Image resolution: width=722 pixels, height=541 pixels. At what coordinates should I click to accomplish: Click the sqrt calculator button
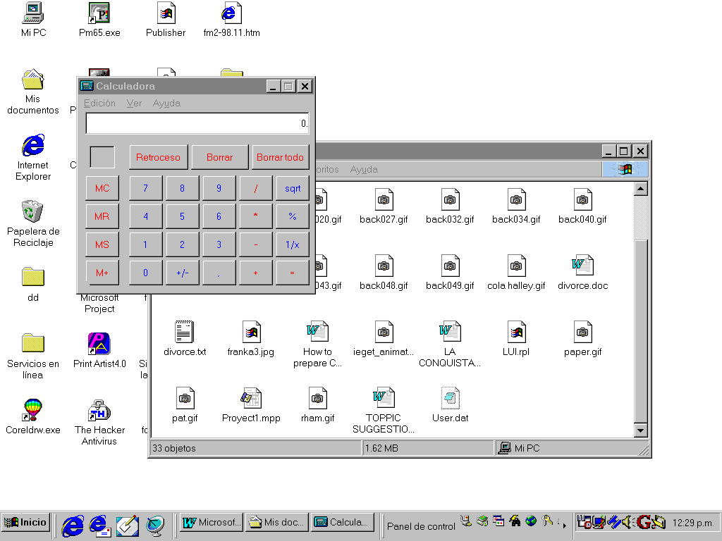[293, 188]
